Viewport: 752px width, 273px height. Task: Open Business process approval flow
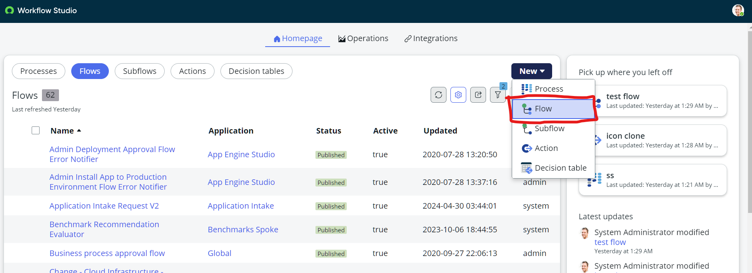107,253
